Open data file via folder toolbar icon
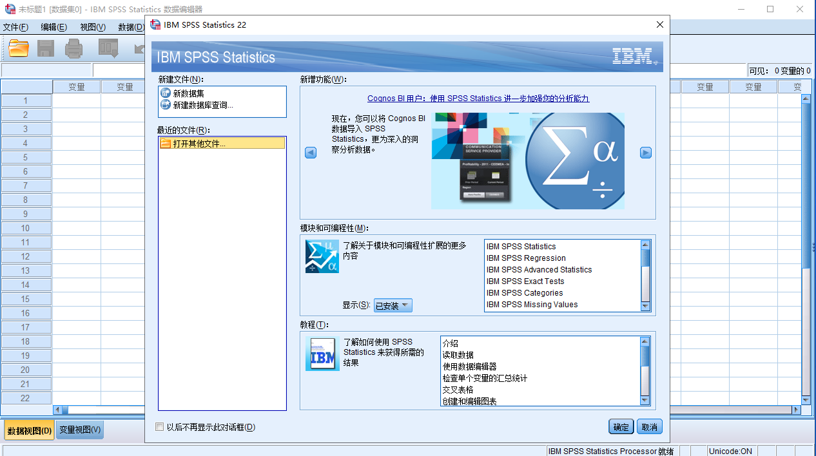The width and height of the screenshot is (816, 456). (19, 48)
